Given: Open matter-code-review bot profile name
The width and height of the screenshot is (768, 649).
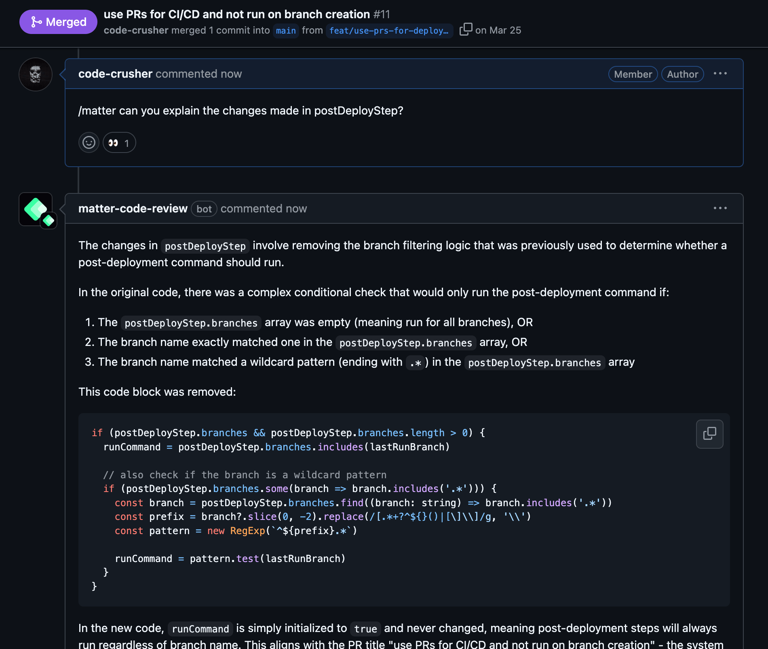Looking at the screenshot, I should [x=133, y=208].
